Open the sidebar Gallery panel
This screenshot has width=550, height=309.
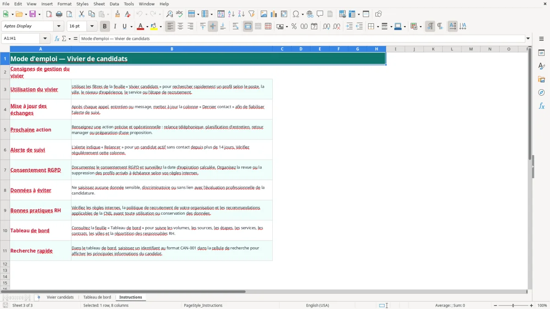pos(541,79)
